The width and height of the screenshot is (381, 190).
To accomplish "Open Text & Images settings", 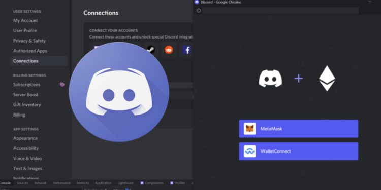I will (27, 168).
